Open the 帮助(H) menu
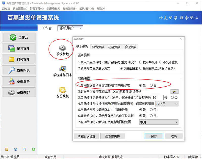Image resolution: width=202 pixels, height=159 pixels. tap(101, 9)
